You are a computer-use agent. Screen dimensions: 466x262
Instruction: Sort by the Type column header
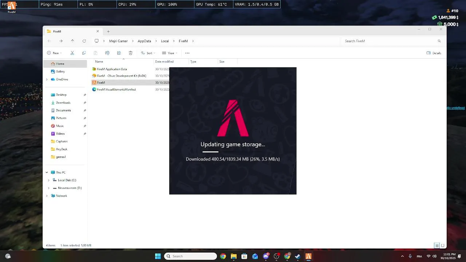193,61
